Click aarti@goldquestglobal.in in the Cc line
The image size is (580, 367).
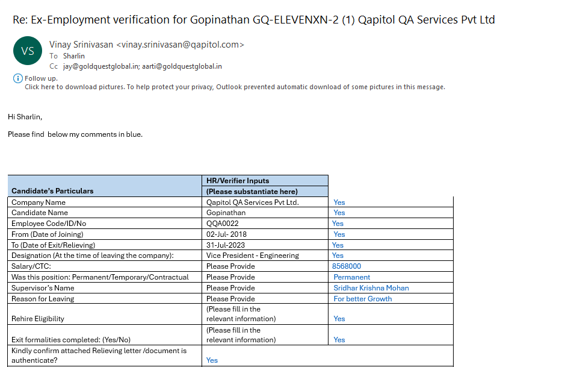tap(182, 66)
